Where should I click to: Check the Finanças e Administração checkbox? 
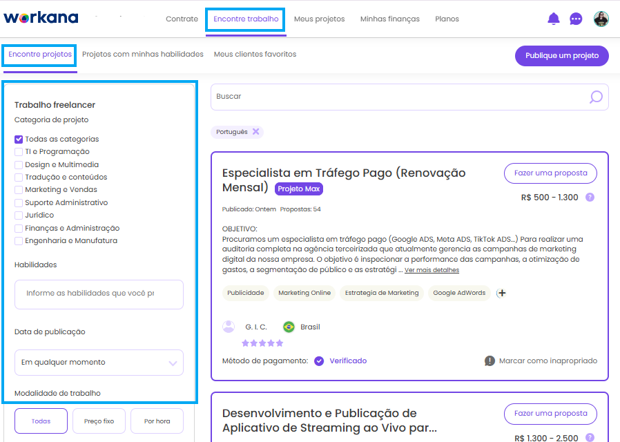pos(19,229)
